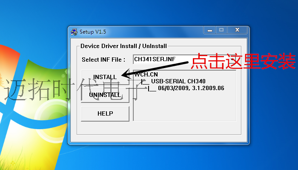Click the Device Driver Install / UnInstall group label
This screenshot has height=170, width=298.
tap(123, 46)
